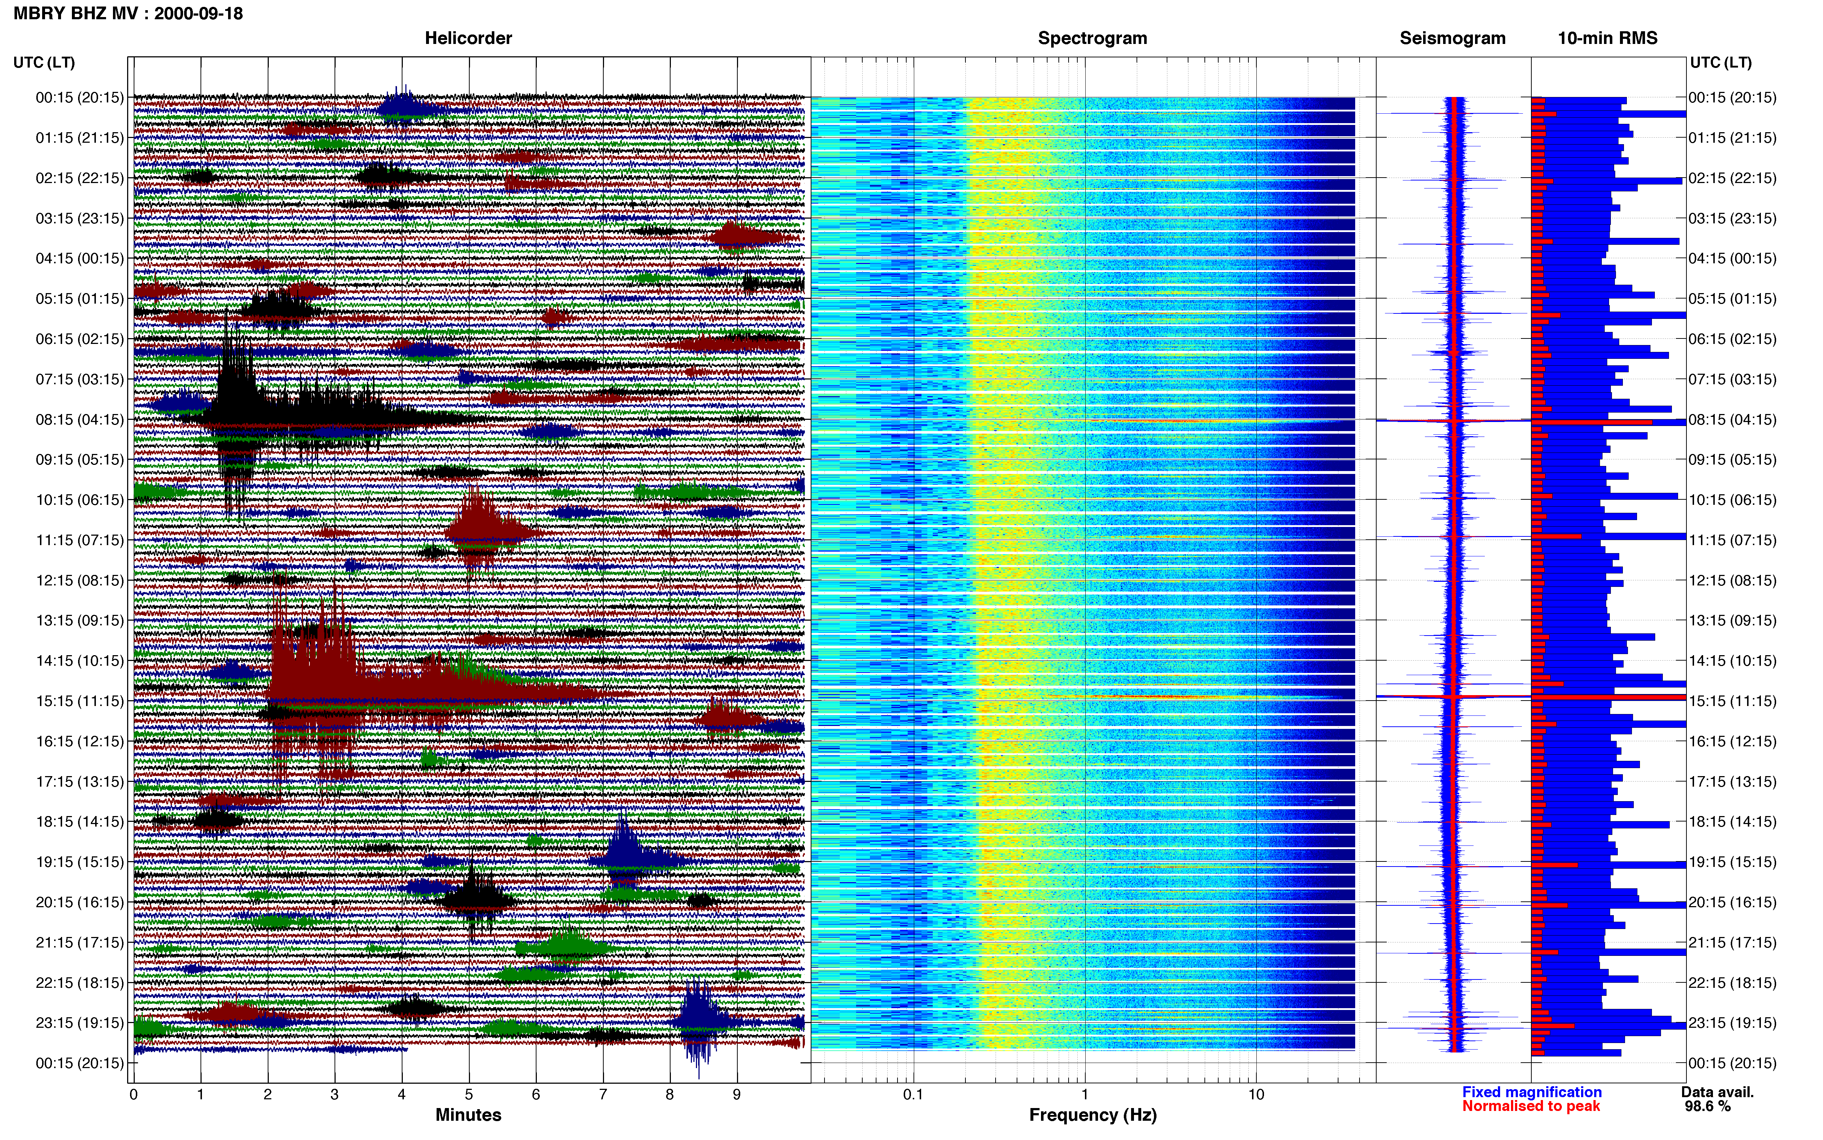Click the 5 tick on the Minutes axis
This screenshot has width=1823, height=1140.
click(x=469, y=1094)
